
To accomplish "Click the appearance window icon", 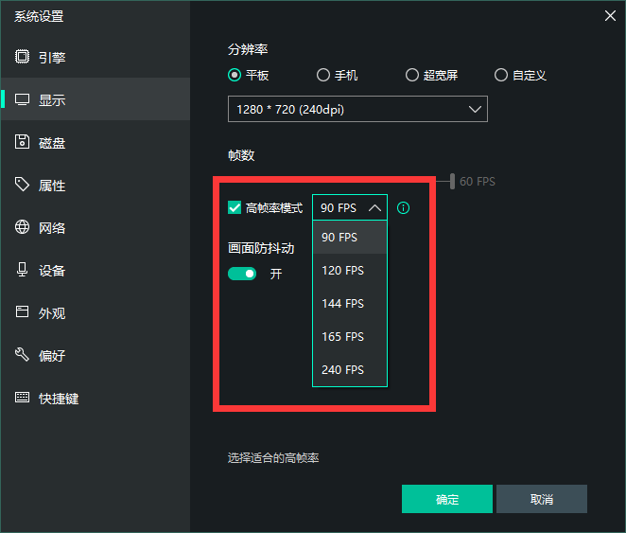I will (22, 312).
